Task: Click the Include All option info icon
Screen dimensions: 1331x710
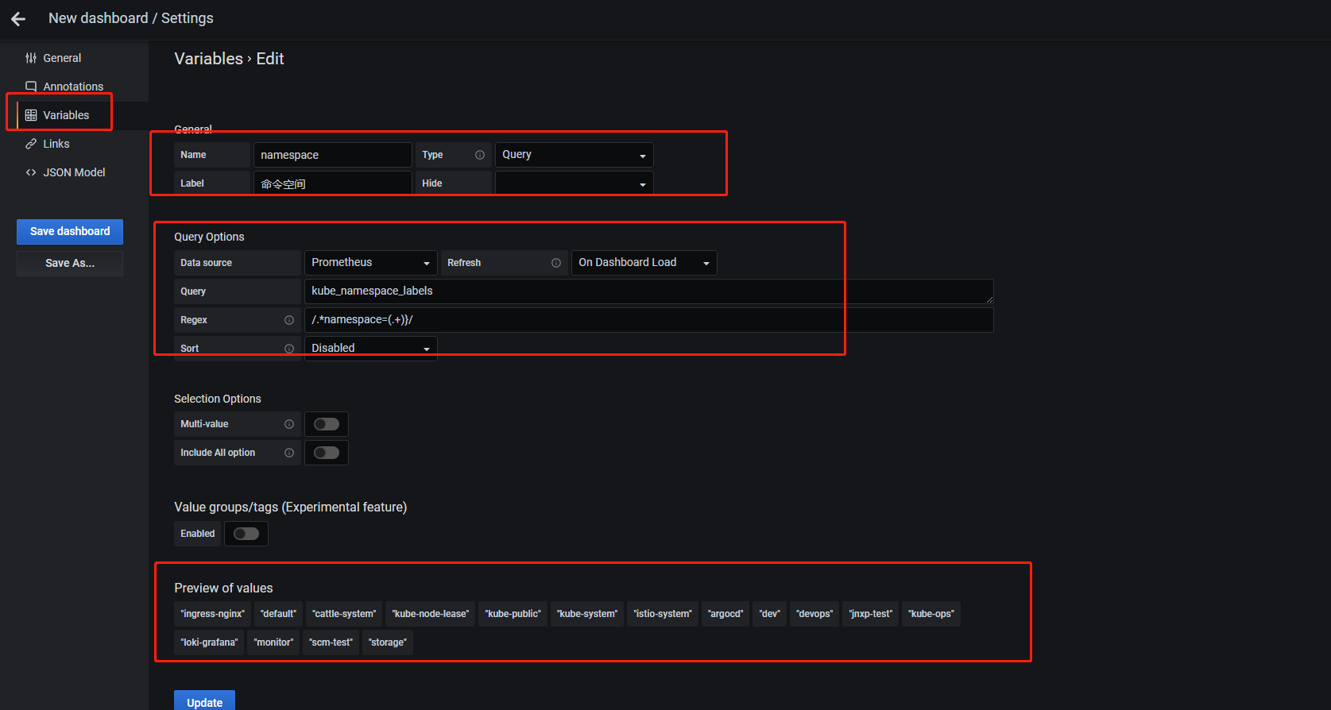Action: [289, 453]
